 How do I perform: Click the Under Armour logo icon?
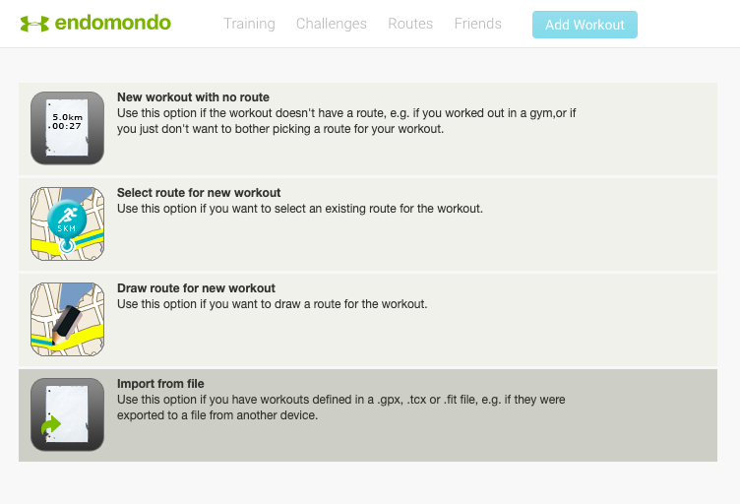34,24
